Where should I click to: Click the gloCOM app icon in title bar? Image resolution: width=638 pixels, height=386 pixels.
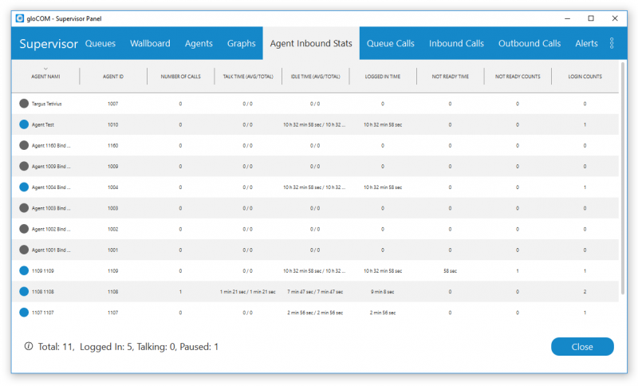click(19, 18)
